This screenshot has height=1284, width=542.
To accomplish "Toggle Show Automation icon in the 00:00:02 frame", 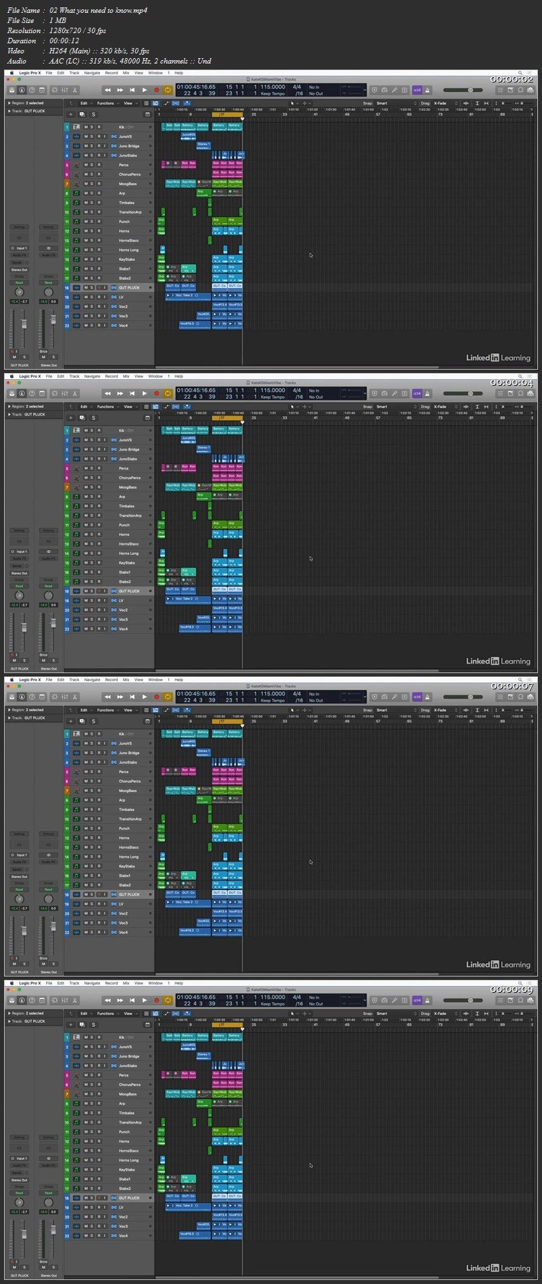I will tap(167, 103).
